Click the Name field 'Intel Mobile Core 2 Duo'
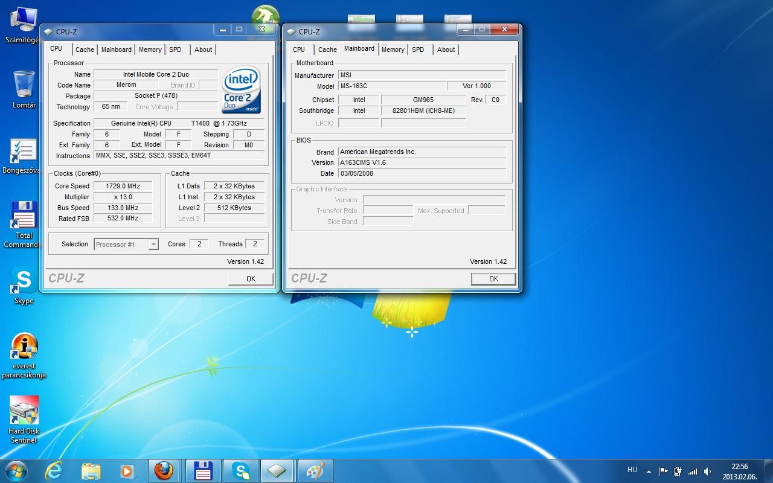Image resolution: width=773 pixels, height=483 pixels. point(156,74)
